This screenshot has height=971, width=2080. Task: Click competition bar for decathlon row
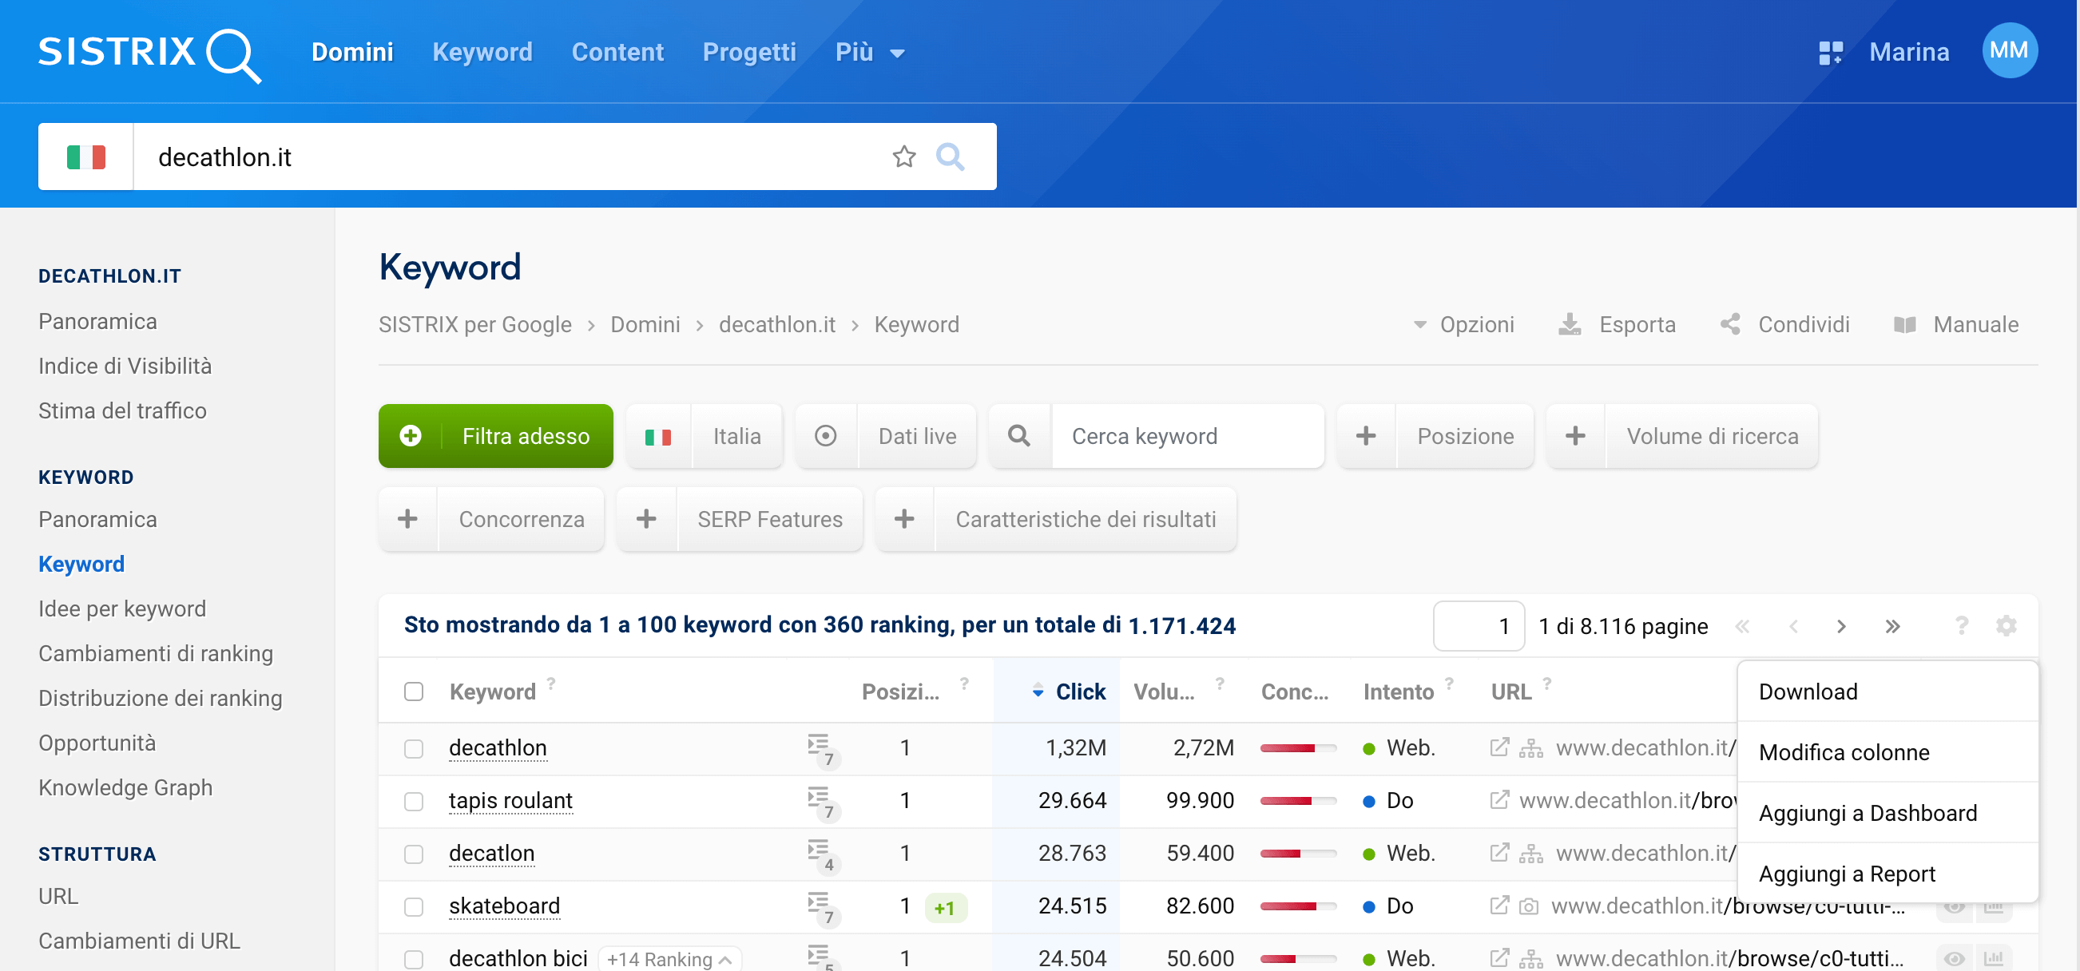[1297, 749]
